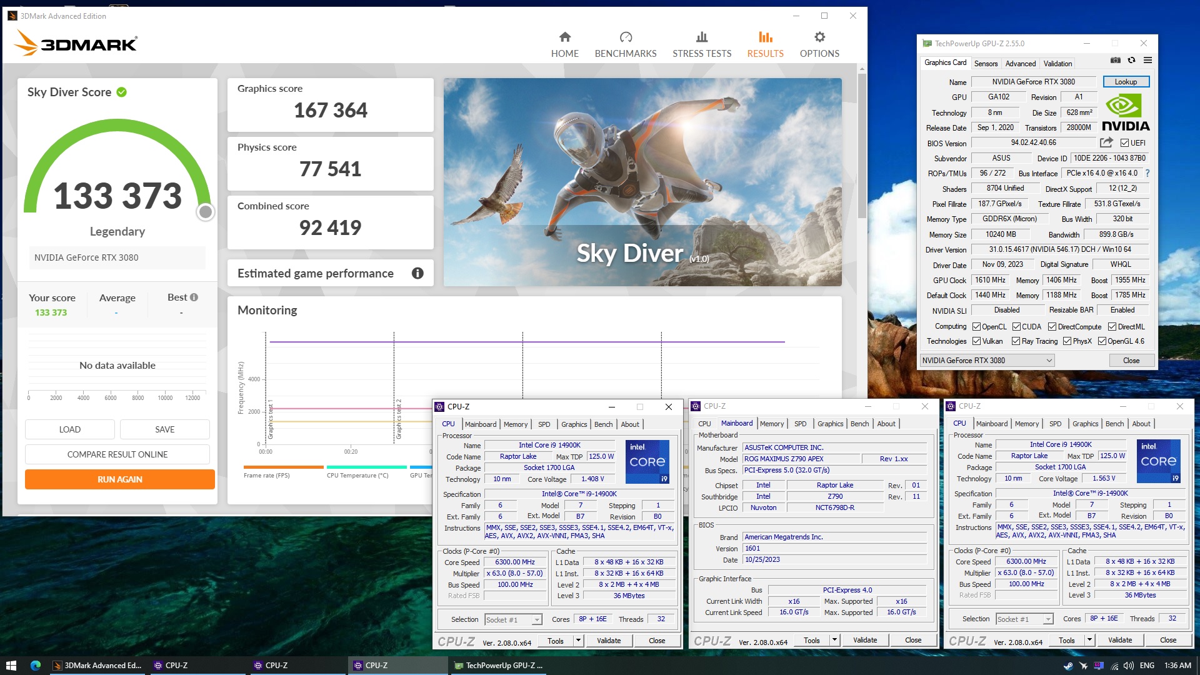The width and height of the screenshot is (1200, 675).
Task: Open Socket #1 selection dropdown in left CPU-Z window
Action: point(513,619)
